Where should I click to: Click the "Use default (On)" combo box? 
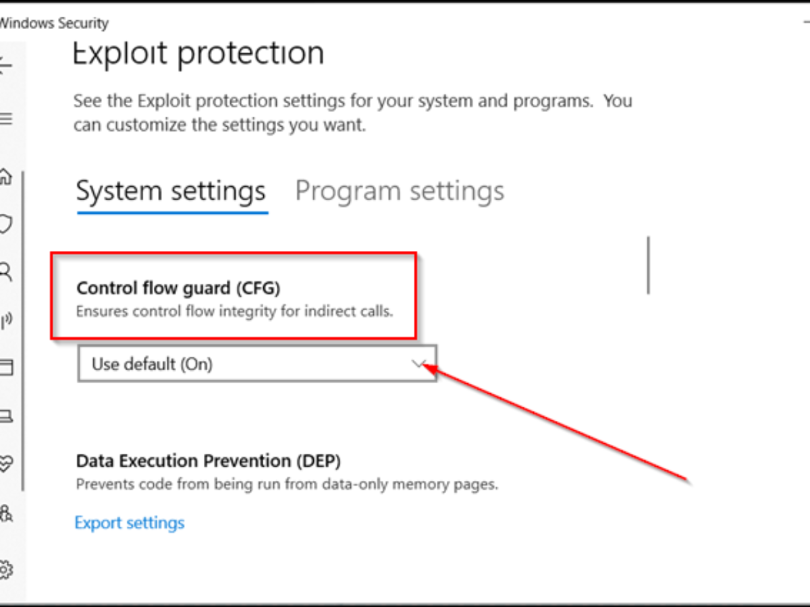click(256, 364)
